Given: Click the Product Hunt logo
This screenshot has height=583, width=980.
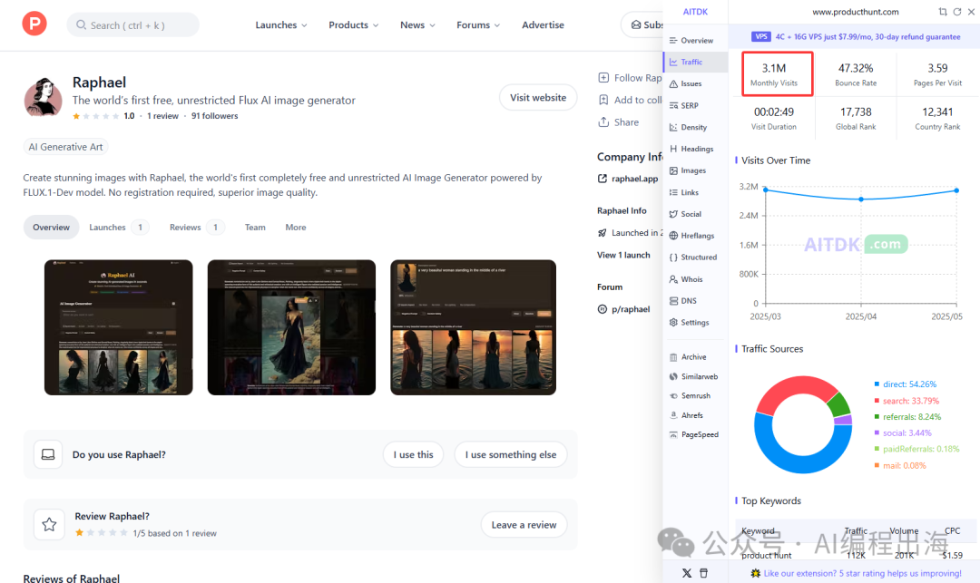Looking at the screenshot, I should pos(34,24).
